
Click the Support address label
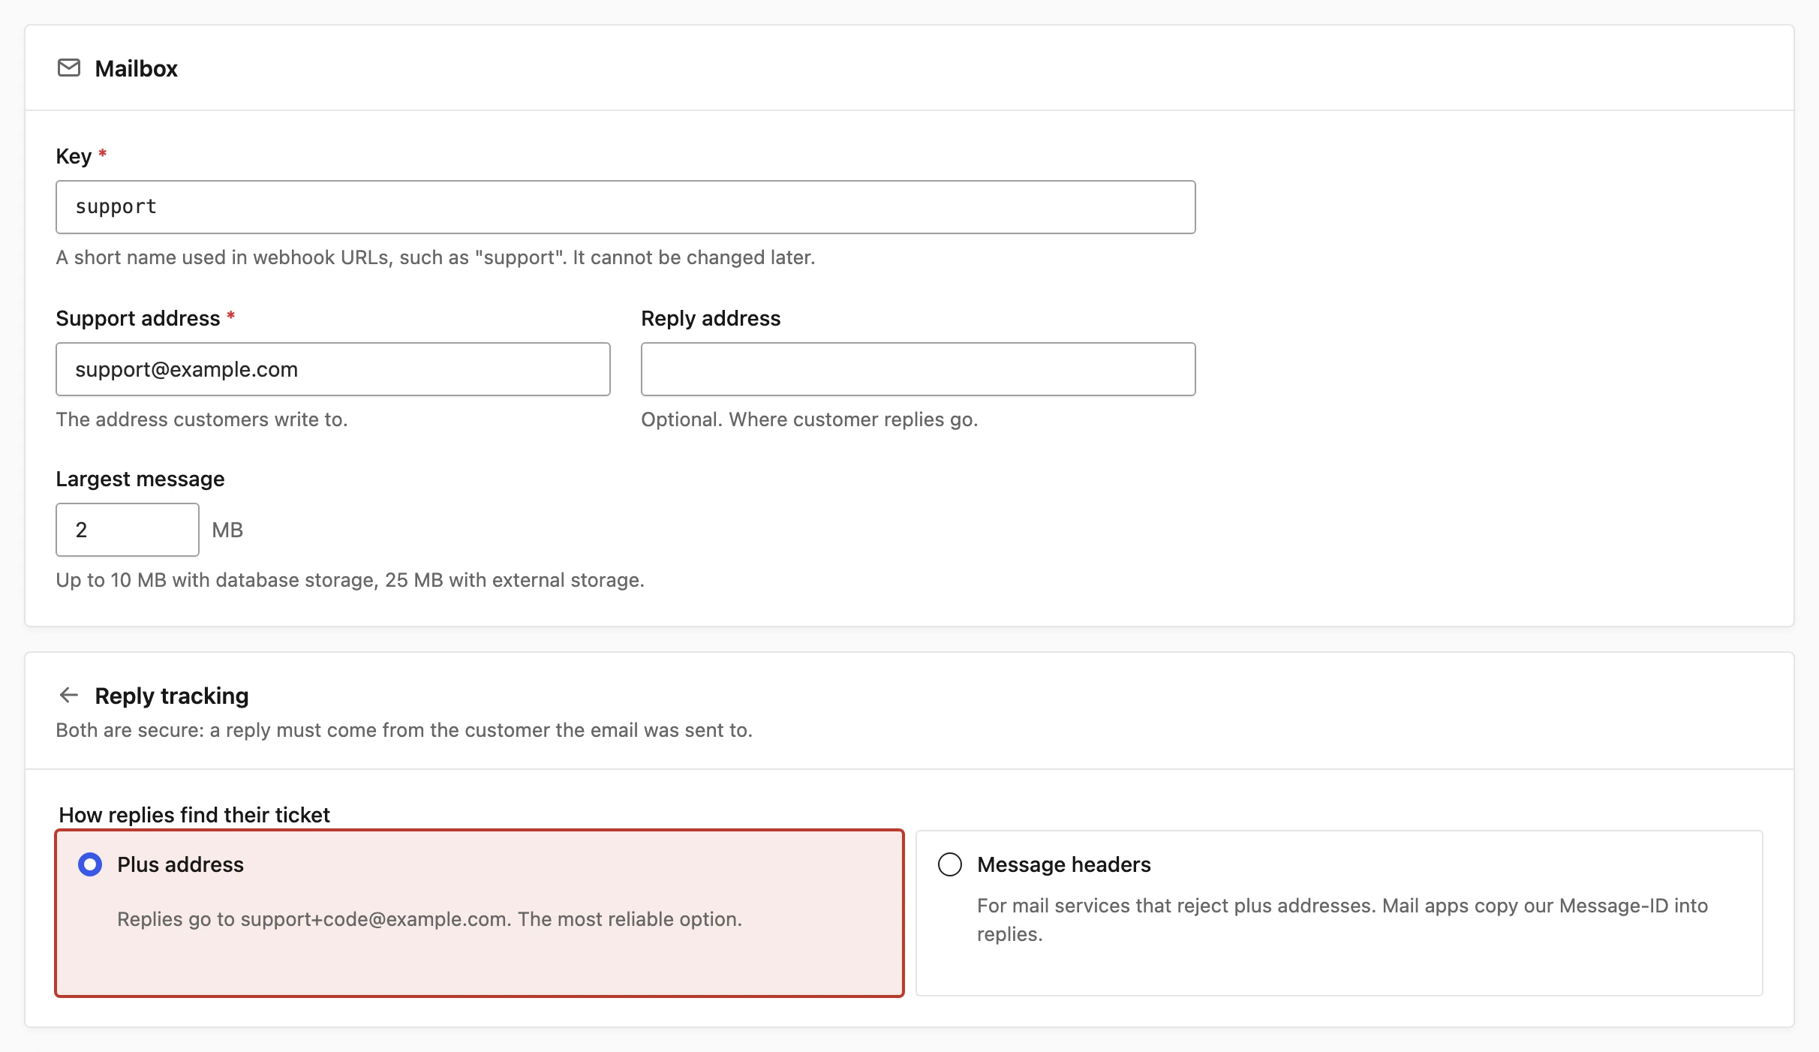[138, 318]
